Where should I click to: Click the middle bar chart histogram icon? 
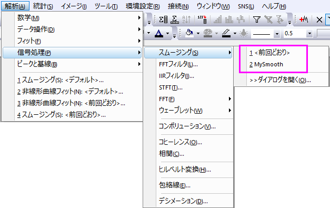coord(229,19)
